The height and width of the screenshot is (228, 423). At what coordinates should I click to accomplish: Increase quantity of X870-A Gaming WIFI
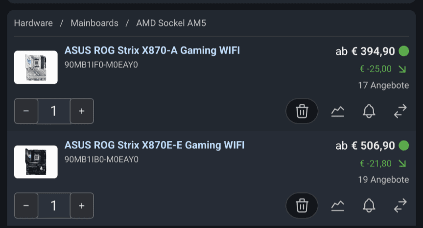tap(82, 111)
